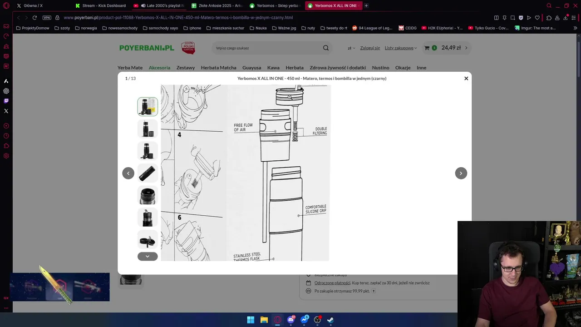Take a snapshot with the toolbar icon

(x=512, y=18)
